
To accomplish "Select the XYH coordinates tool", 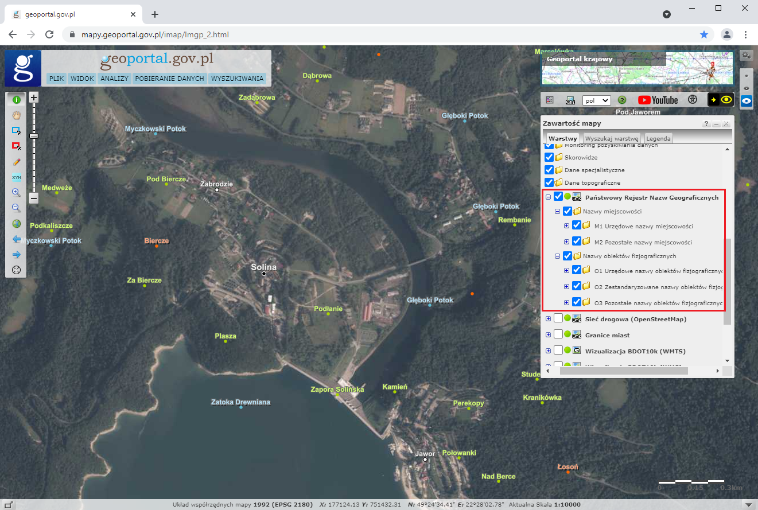I will [16, 177].
